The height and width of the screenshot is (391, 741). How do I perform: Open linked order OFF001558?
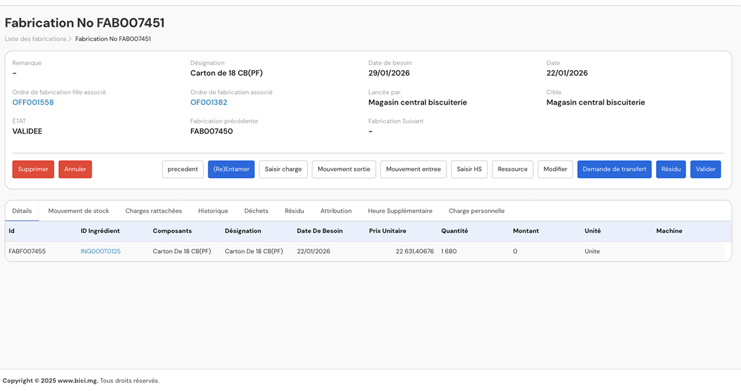(33, 102)
